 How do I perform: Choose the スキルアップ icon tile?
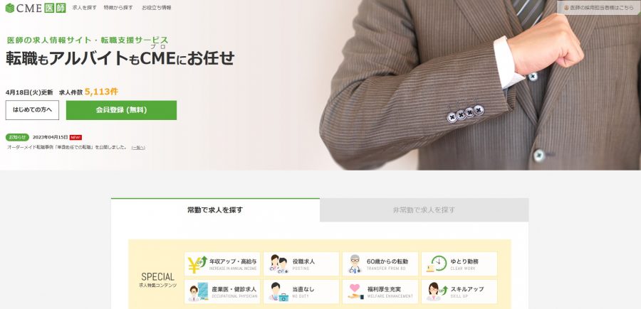click(x=459, y=291)
